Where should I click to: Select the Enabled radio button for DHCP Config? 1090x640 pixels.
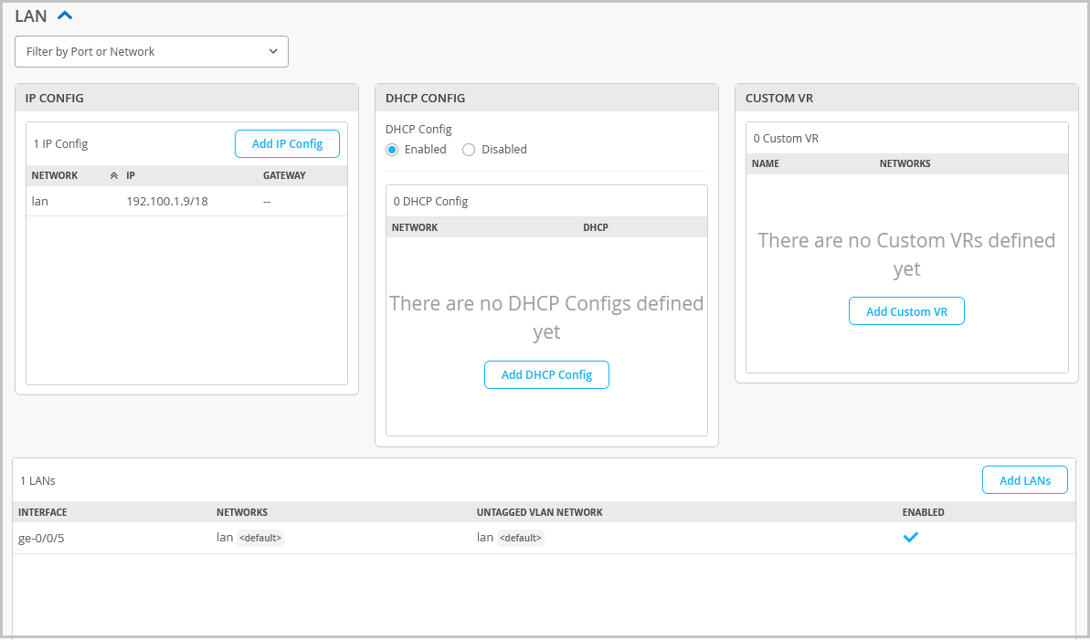point(392,149)
